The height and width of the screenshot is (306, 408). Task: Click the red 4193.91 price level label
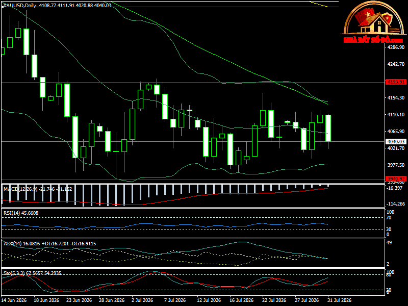(396, 82)
